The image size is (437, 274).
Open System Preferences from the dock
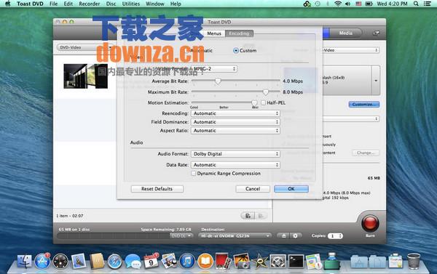[x=277, y=262]
